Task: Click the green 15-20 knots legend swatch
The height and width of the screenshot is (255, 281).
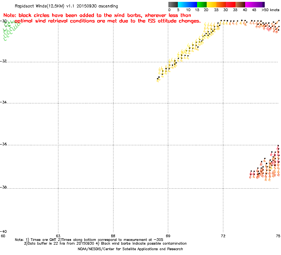Action: point(202,4)
